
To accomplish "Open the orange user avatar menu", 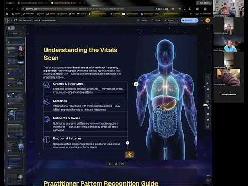I will pos(208,20).
